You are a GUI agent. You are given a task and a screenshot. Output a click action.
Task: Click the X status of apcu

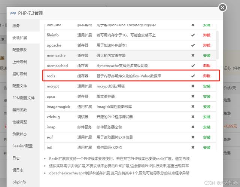click(x=193, y=96)
